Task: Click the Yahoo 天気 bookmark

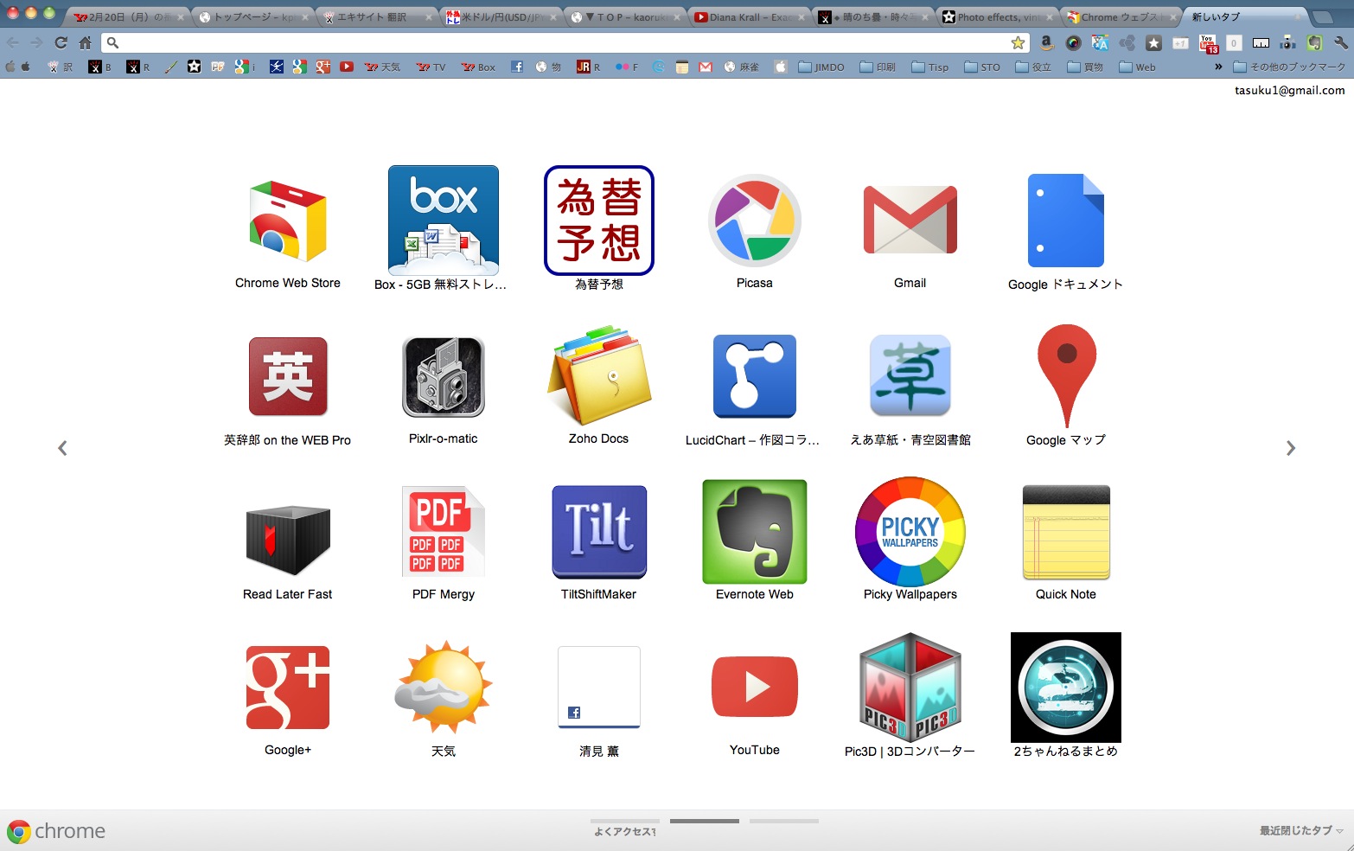Action: pos(382,67)
